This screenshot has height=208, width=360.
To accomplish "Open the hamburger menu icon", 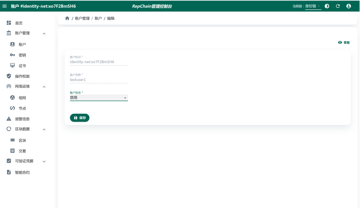I will [x=5, y=6].
